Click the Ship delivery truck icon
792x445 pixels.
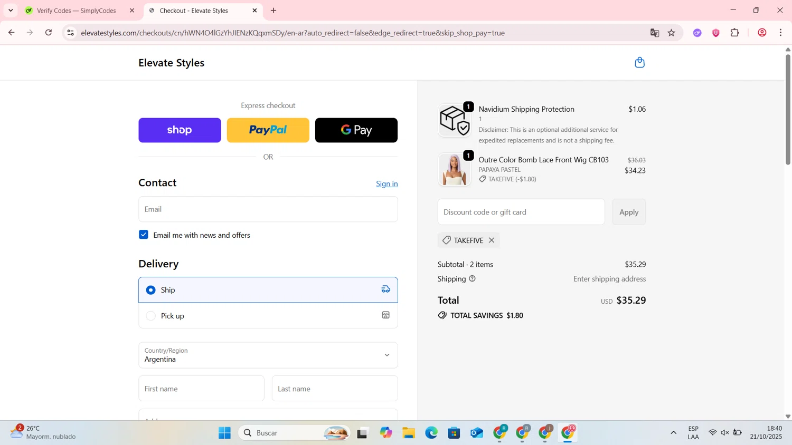[386, 289]
